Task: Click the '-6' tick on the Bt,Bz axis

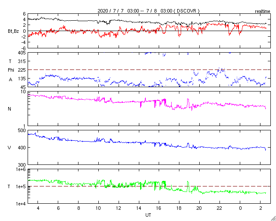Action: [24, 48]
